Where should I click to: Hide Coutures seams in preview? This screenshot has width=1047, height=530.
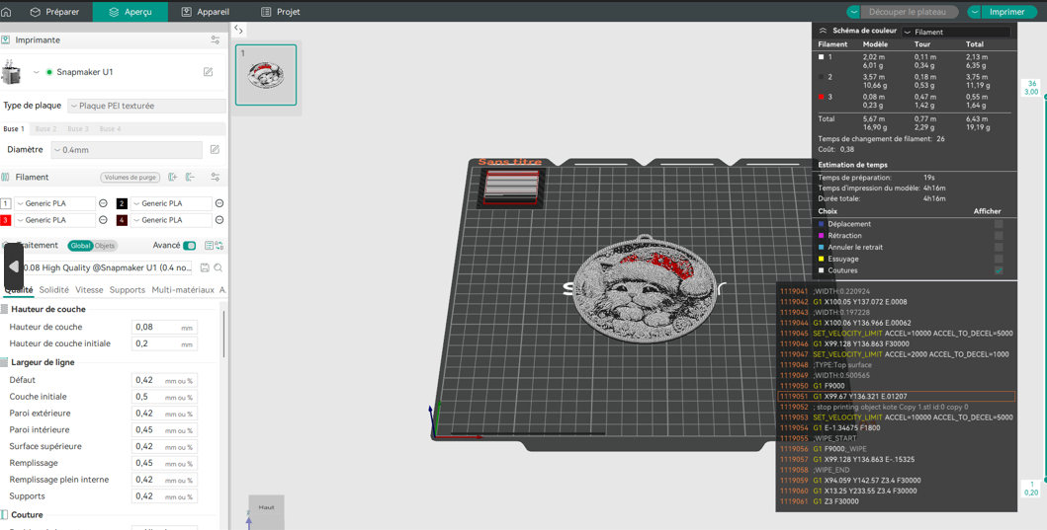click(999, 270)
